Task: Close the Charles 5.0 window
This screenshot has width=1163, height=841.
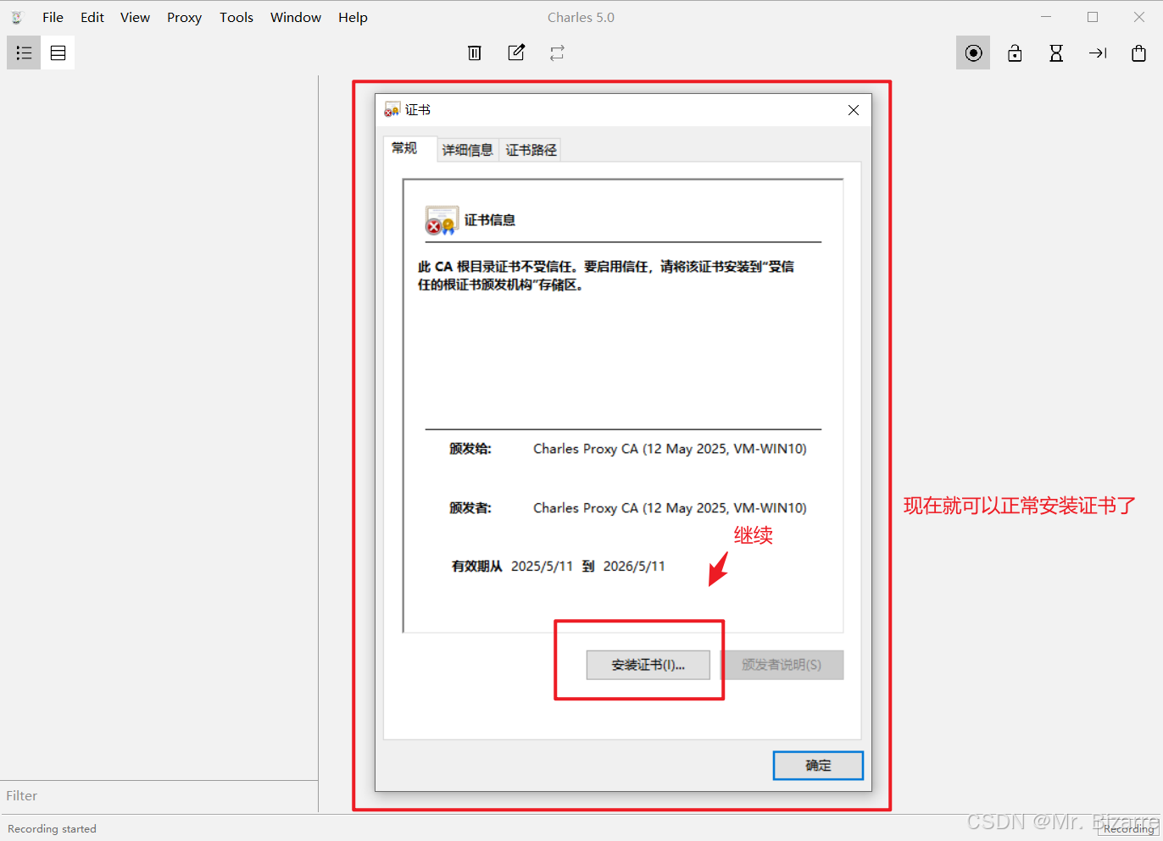Action: (1139, 17)
